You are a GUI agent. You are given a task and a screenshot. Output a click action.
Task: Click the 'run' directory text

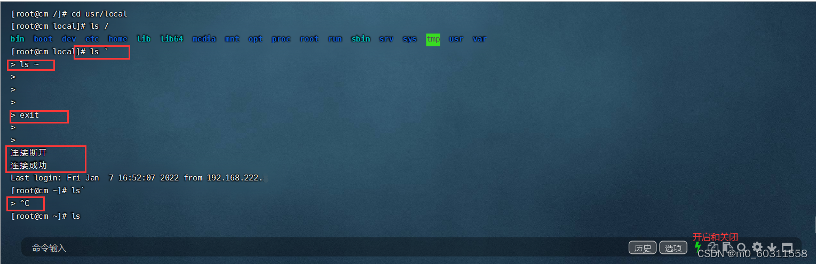point(335,39)
